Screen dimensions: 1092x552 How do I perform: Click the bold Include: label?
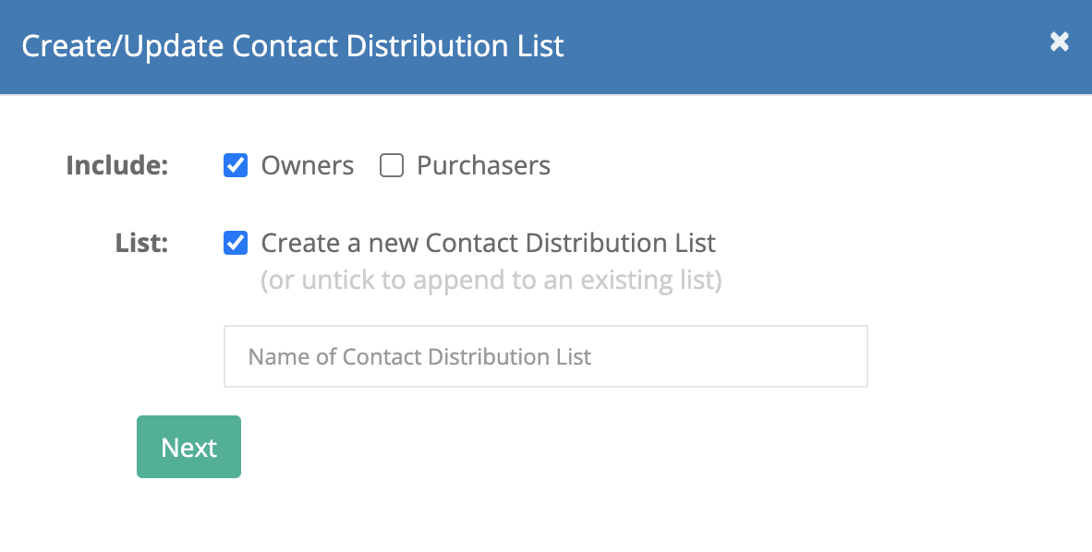click(117, 165)
